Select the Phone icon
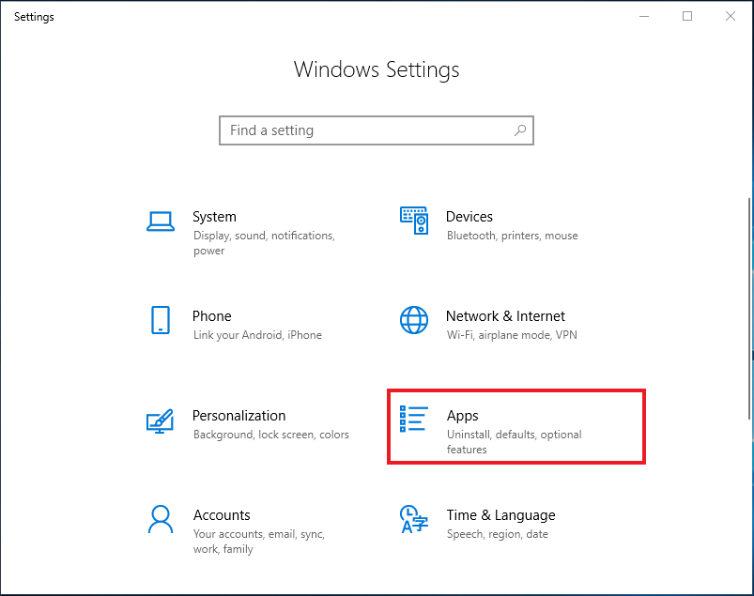Viewport: 754px width, 596px height. click(x=161, y=320)
